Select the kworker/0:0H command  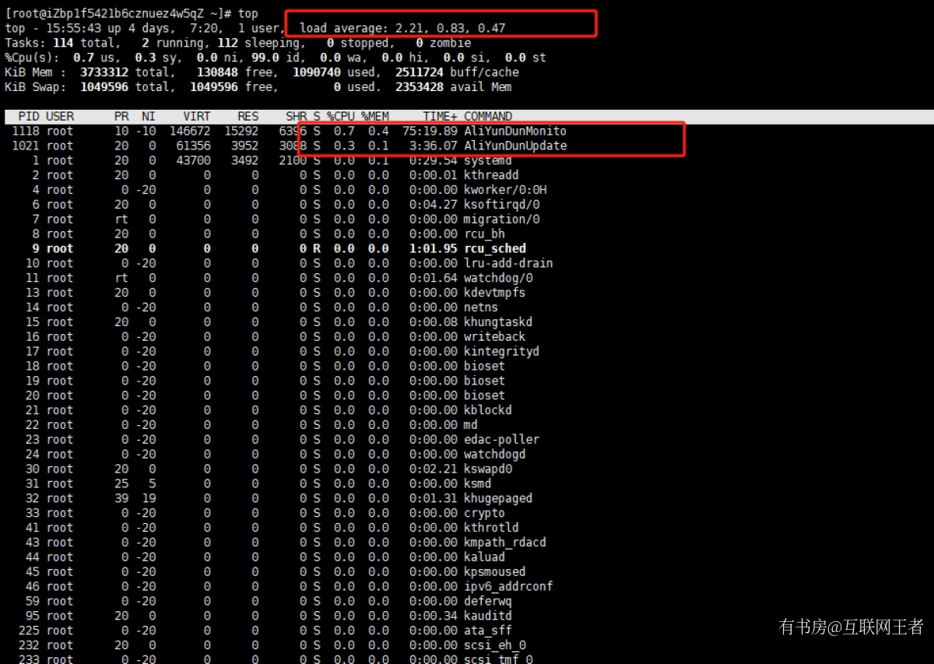[x=505, y=190]
